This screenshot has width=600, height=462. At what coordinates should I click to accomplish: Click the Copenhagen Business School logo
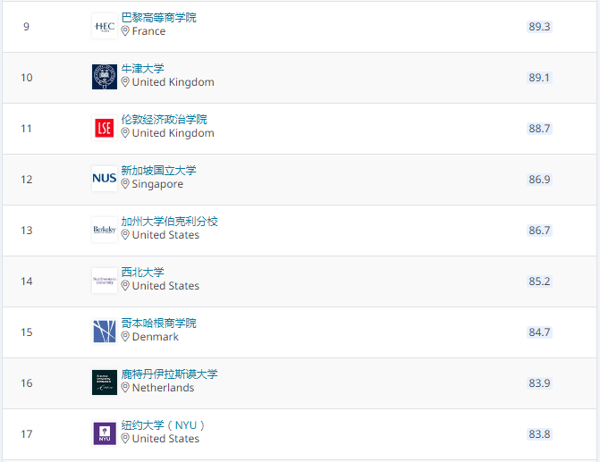pyautogui.click(x=105, y=332)
